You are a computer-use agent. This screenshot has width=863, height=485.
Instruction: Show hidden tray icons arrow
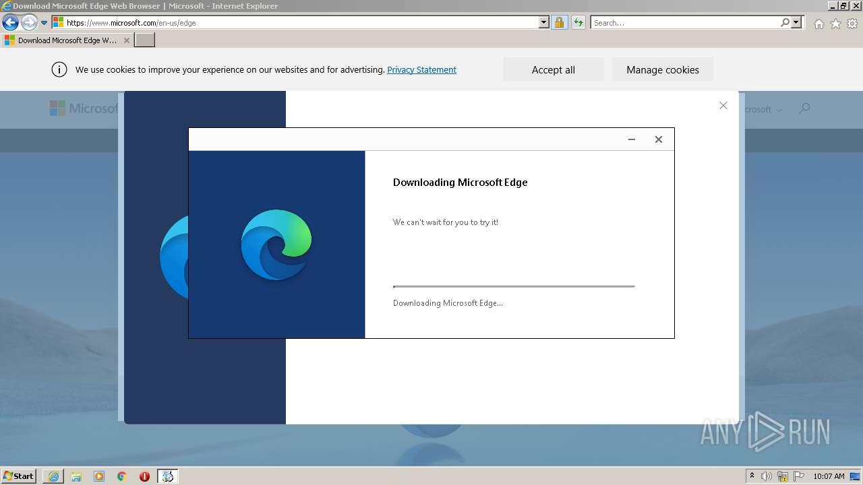(x=752, y=476)
